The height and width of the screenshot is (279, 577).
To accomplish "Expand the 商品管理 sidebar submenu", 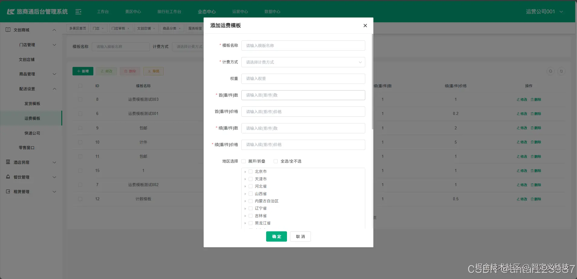I will [x=31, y=74].
